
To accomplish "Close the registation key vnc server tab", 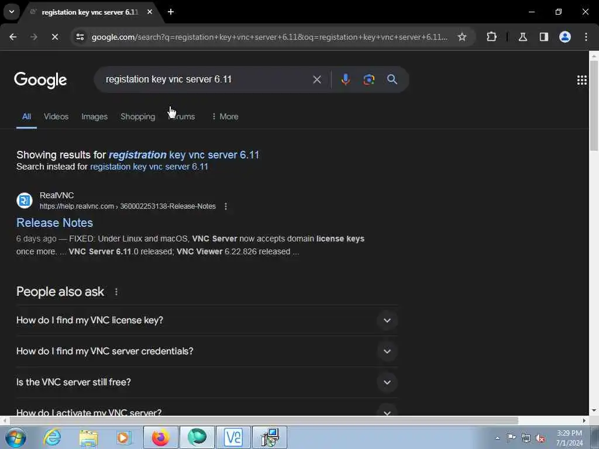I will (x=150, y=12).
